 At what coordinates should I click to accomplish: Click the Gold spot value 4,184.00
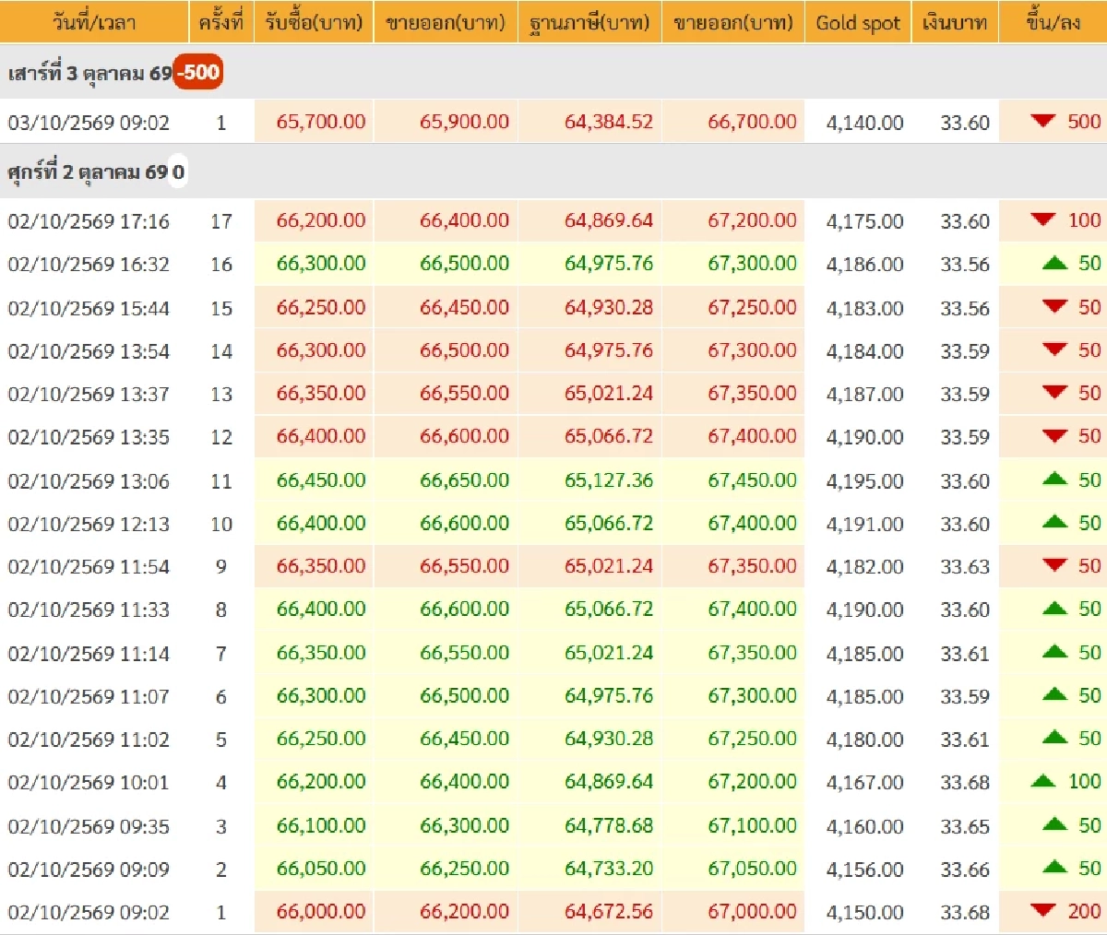[x=864, y=351]
